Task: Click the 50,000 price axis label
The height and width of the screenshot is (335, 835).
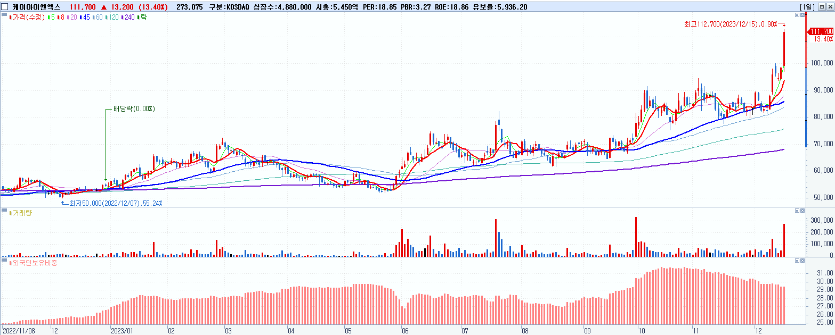Action: 824,197
